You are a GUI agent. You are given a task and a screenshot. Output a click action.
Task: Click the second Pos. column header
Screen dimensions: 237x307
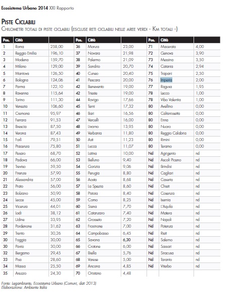(x=79, y=40)
